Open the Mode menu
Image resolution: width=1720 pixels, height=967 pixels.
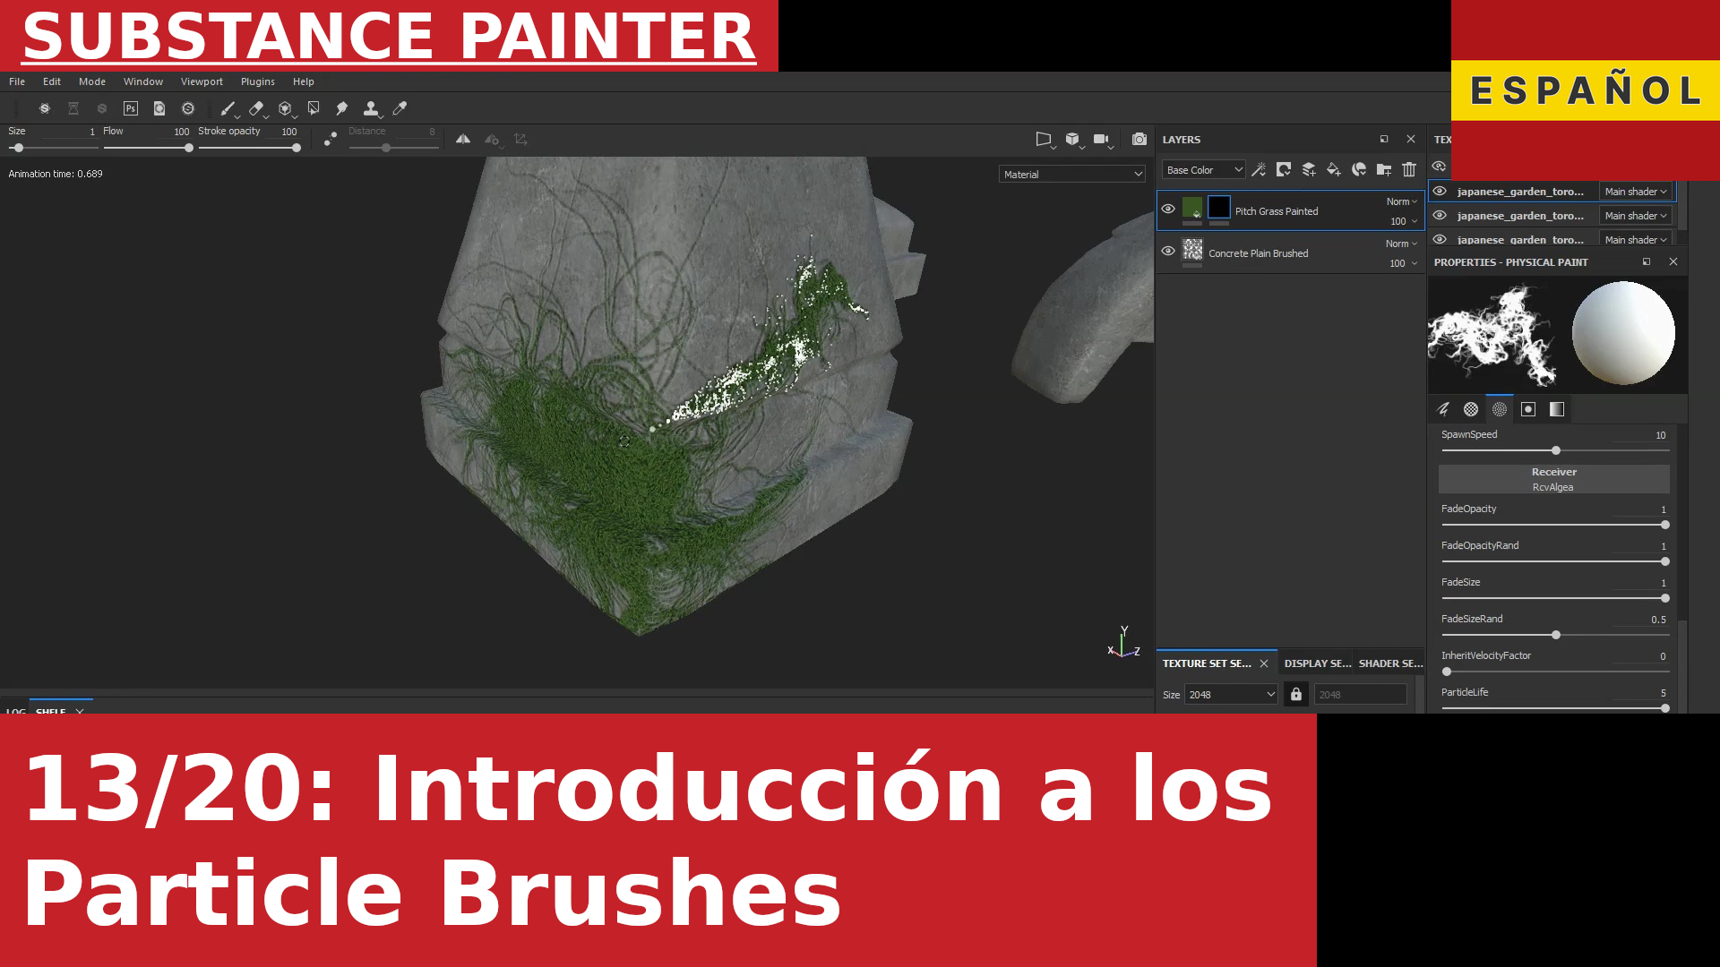92,81
